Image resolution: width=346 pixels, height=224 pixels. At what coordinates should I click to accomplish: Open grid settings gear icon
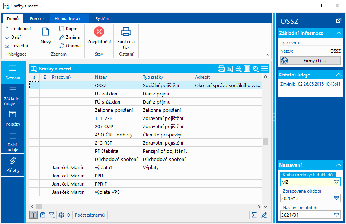tap(256, 69)
